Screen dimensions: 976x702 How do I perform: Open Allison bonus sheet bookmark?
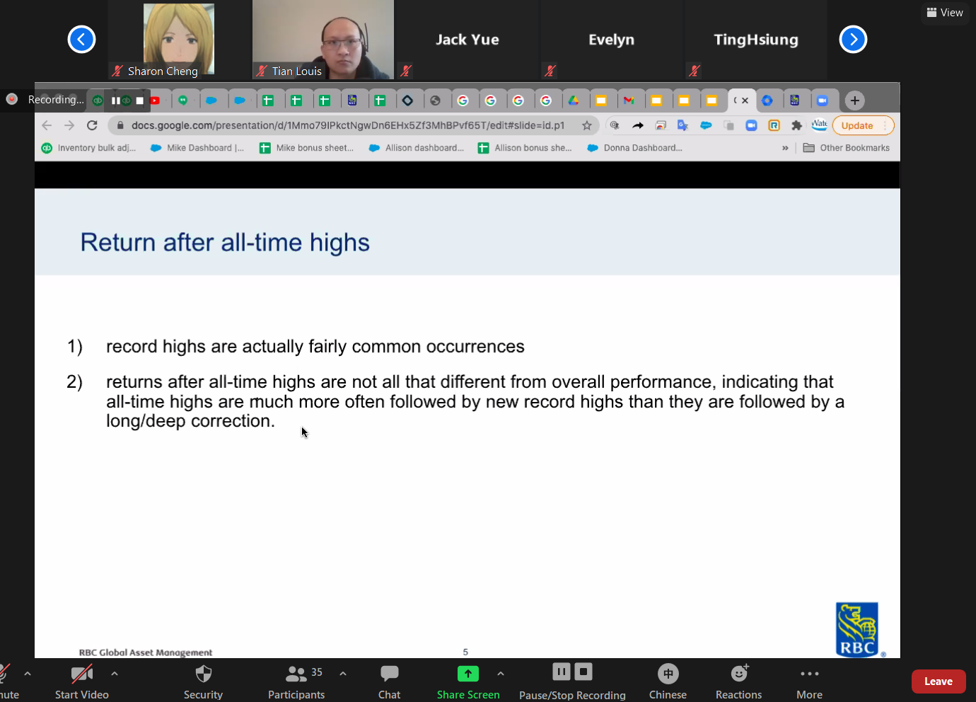pyautogui.click(x=525, y=148)
